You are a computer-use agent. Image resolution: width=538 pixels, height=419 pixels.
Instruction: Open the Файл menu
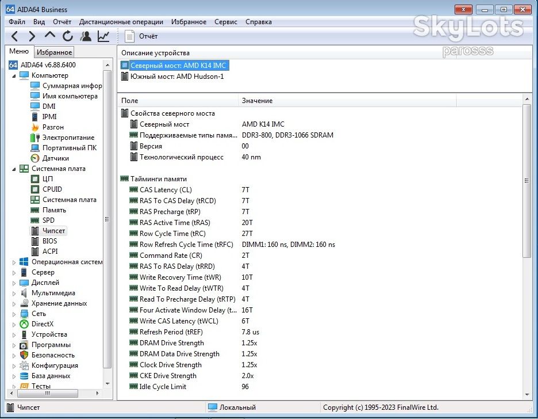[17, 22]
